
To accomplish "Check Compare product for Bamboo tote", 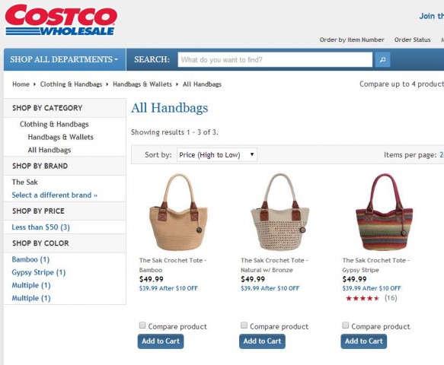I will tap(142, 325).
